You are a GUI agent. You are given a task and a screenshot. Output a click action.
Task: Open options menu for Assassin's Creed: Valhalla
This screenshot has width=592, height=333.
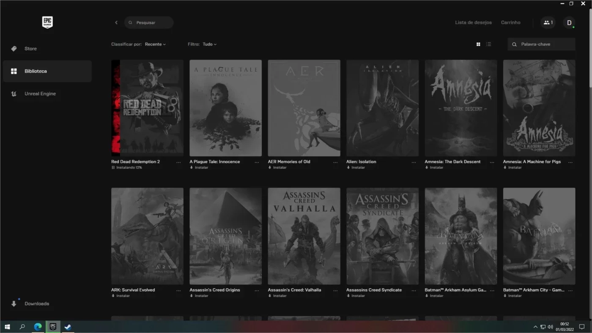click(335, 291)
